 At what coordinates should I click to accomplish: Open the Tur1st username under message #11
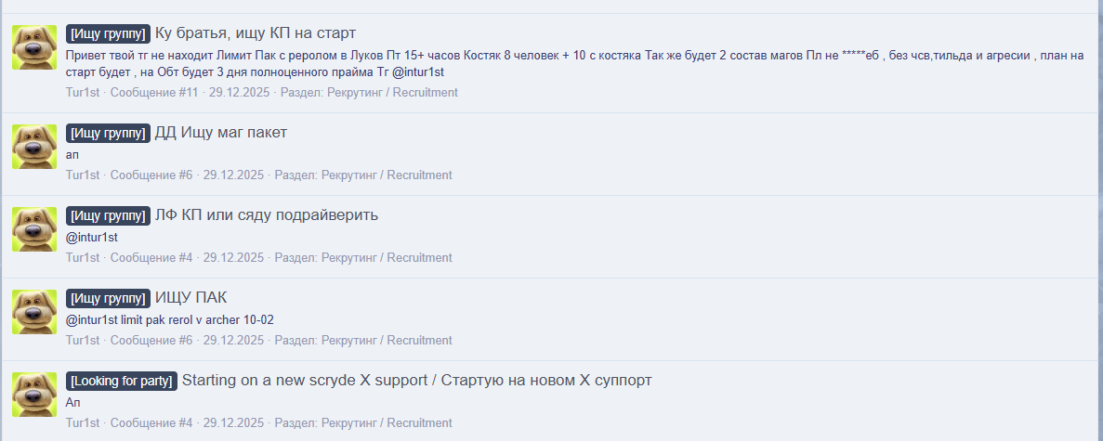(x=83, y=93)
